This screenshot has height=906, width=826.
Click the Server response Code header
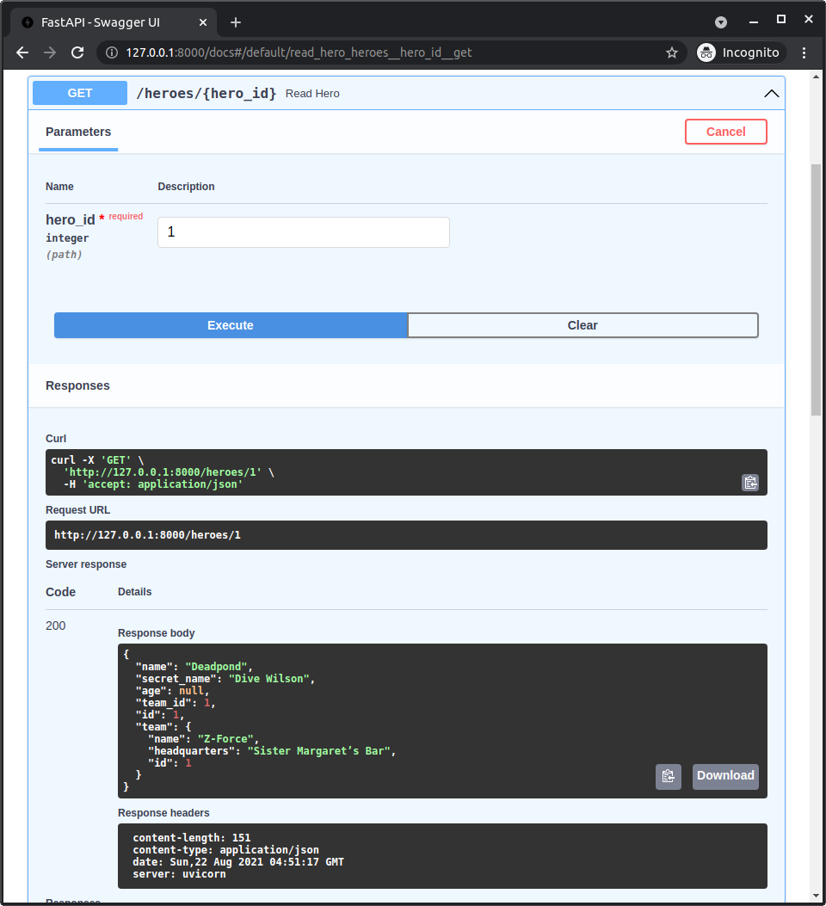59,592
